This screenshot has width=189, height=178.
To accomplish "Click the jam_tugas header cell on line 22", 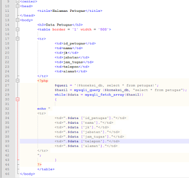I will click(x=73, y=62).
